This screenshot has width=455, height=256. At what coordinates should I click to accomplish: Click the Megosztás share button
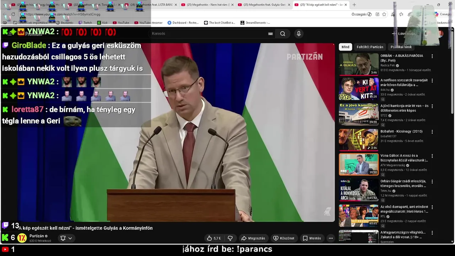point(253,238)
